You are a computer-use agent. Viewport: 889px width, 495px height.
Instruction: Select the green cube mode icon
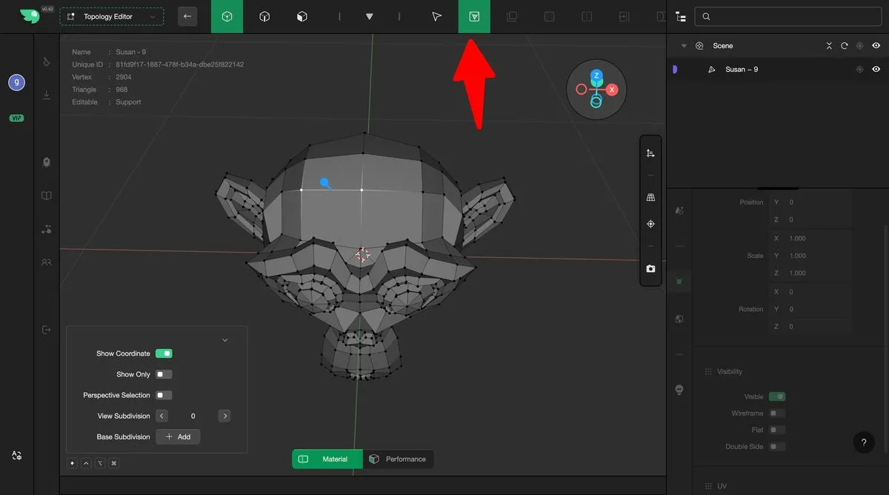tap(227, 16)
